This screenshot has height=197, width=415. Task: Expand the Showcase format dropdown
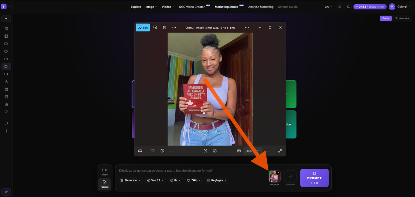point(130,180)
